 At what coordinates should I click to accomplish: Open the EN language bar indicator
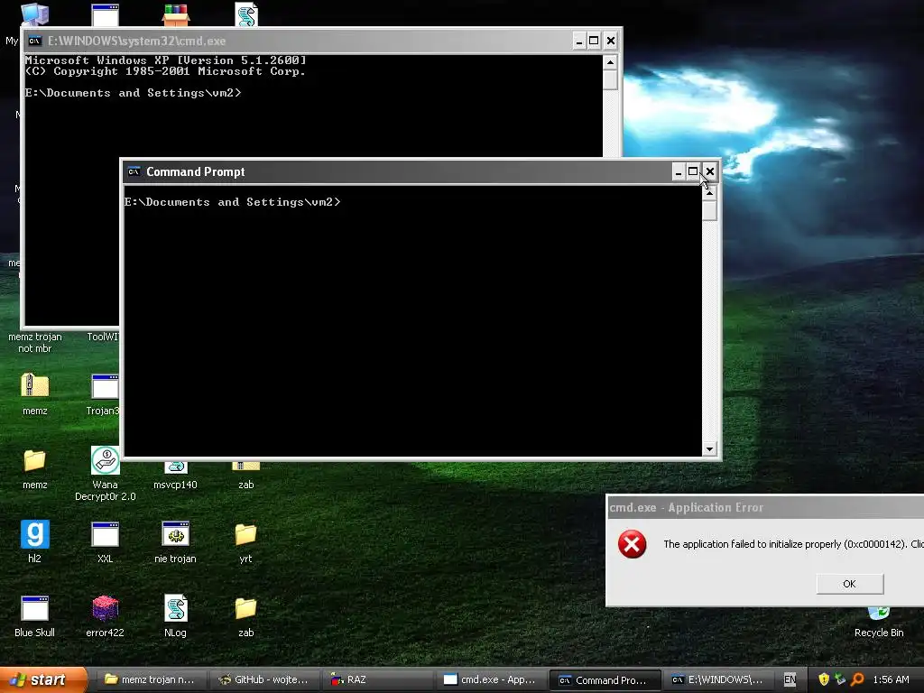790,679
